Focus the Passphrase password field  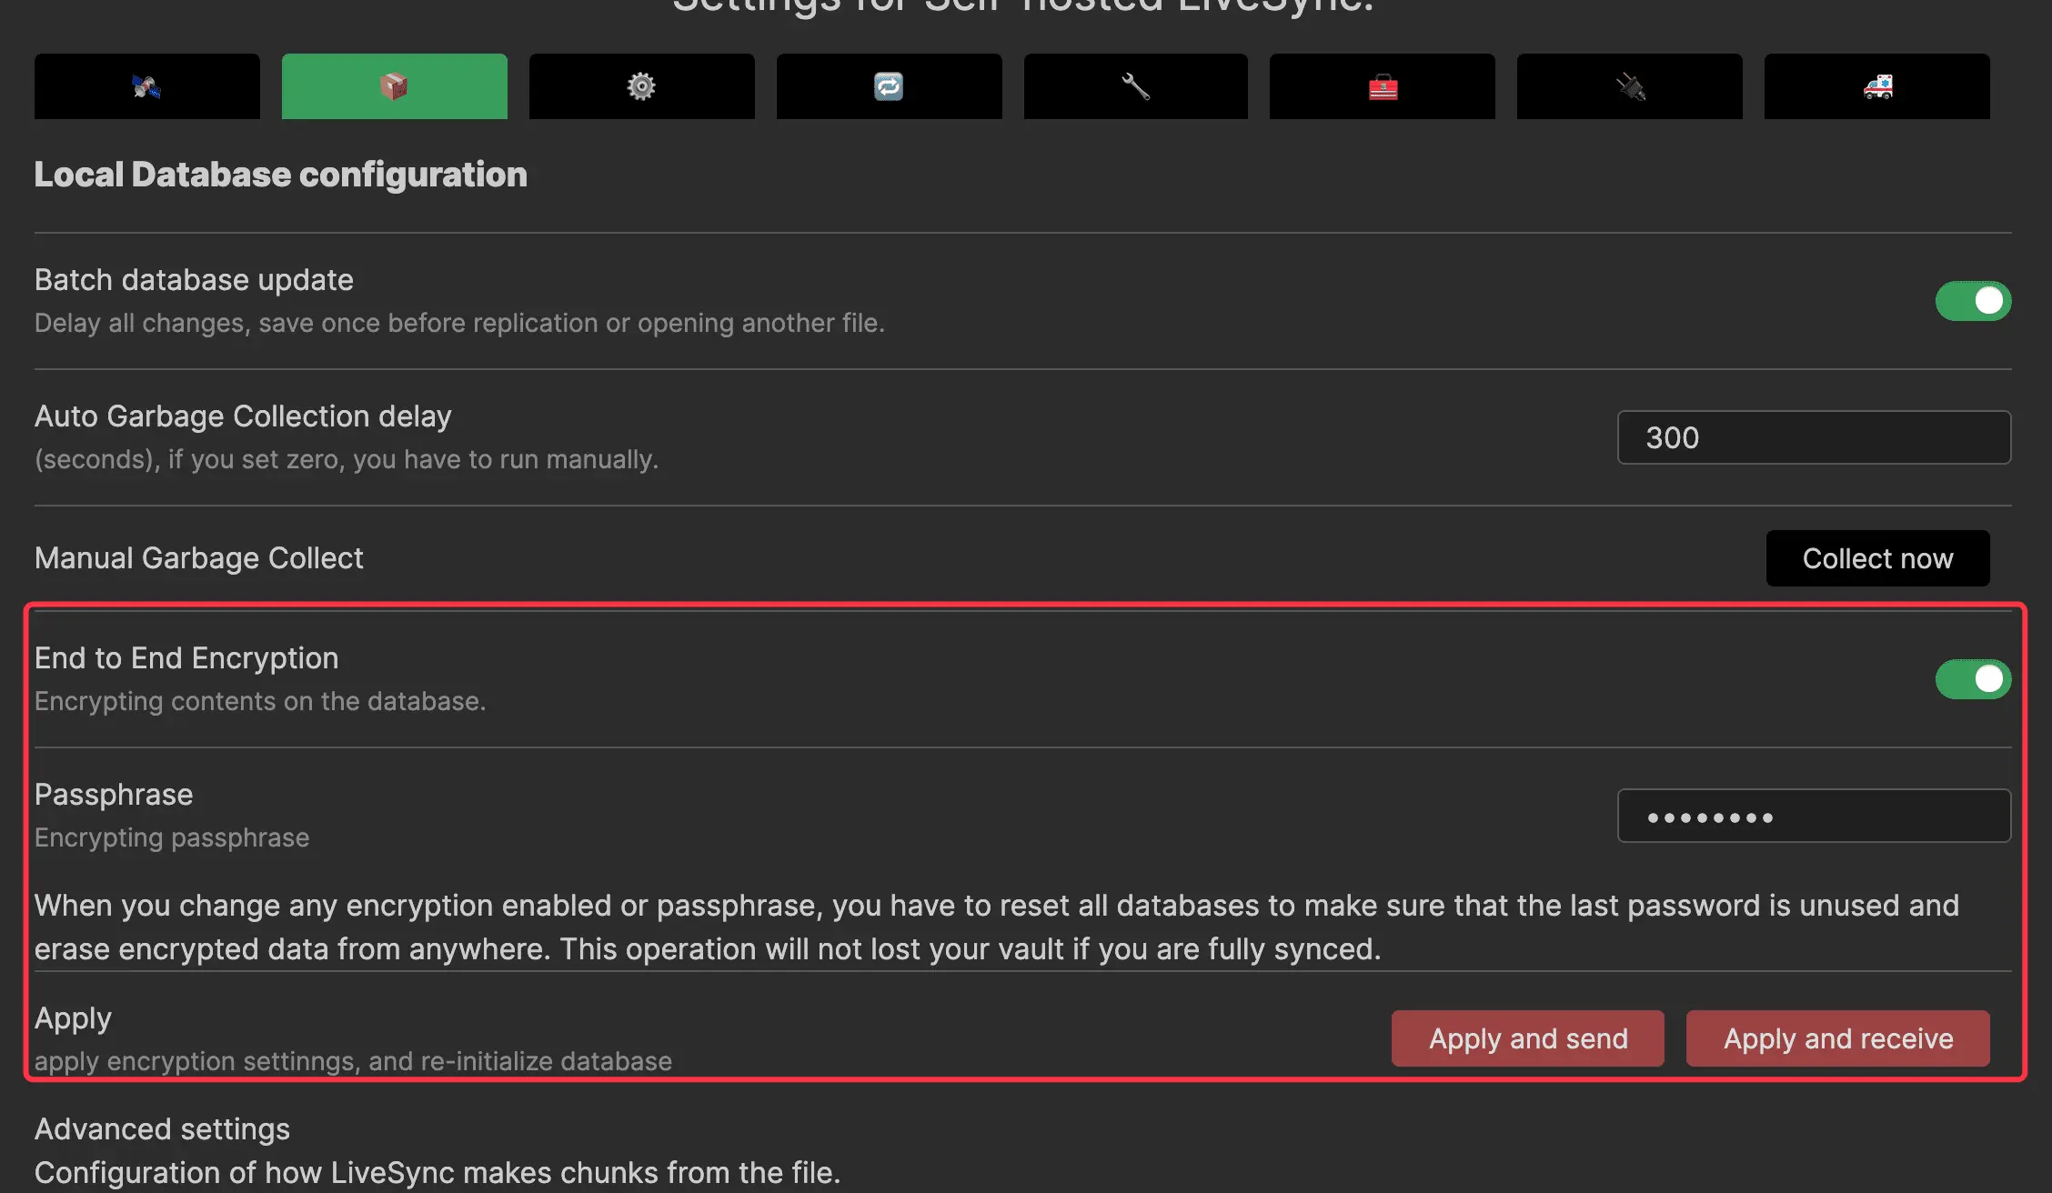coord(1813,817)
